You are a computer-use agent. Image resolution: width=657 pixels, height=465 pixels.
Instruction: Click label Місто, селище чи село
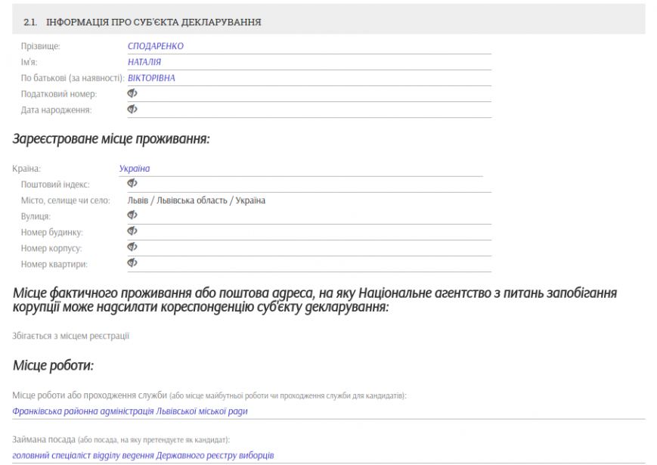click(x=65, y=200)
